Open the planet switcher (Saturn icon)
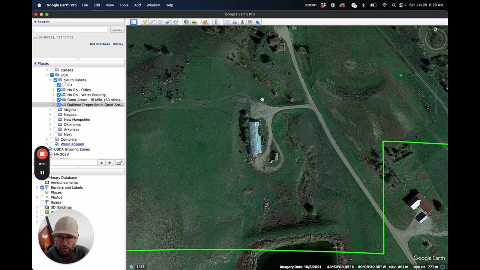480x270 pixels. 205,22
